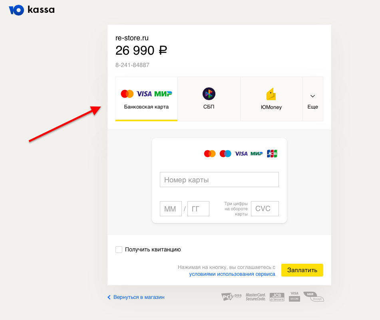The height and width of the screenshot is (320, 380).
Task: Switch to the "ЮMoney" payment tab
Action: point(271,99)
